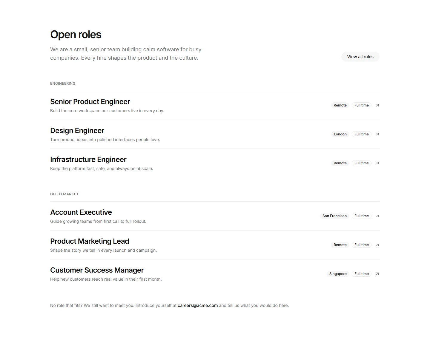The height and width of the screenshot is (337, 430).
Task: Click the View all roles button
Action: [x=360, y=57]
